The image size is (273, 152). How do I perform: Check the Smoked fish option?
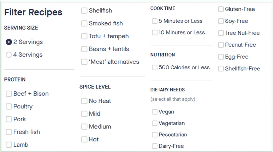tap(84, 23)
